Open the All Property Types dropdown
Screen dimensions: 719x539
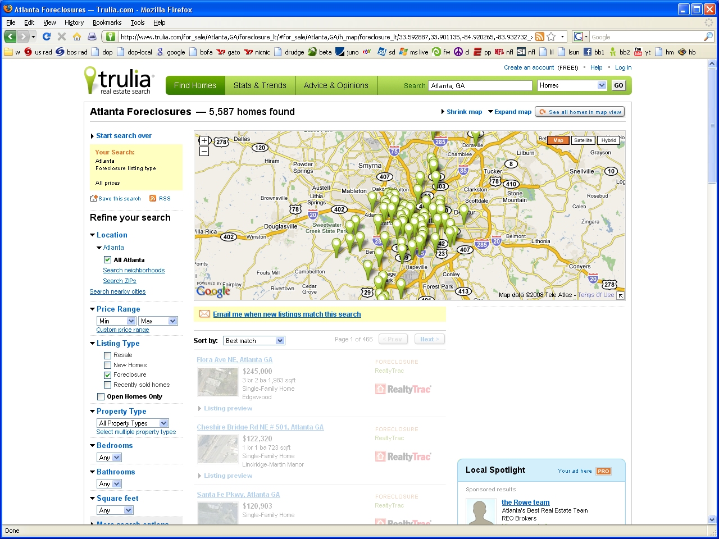133,423
